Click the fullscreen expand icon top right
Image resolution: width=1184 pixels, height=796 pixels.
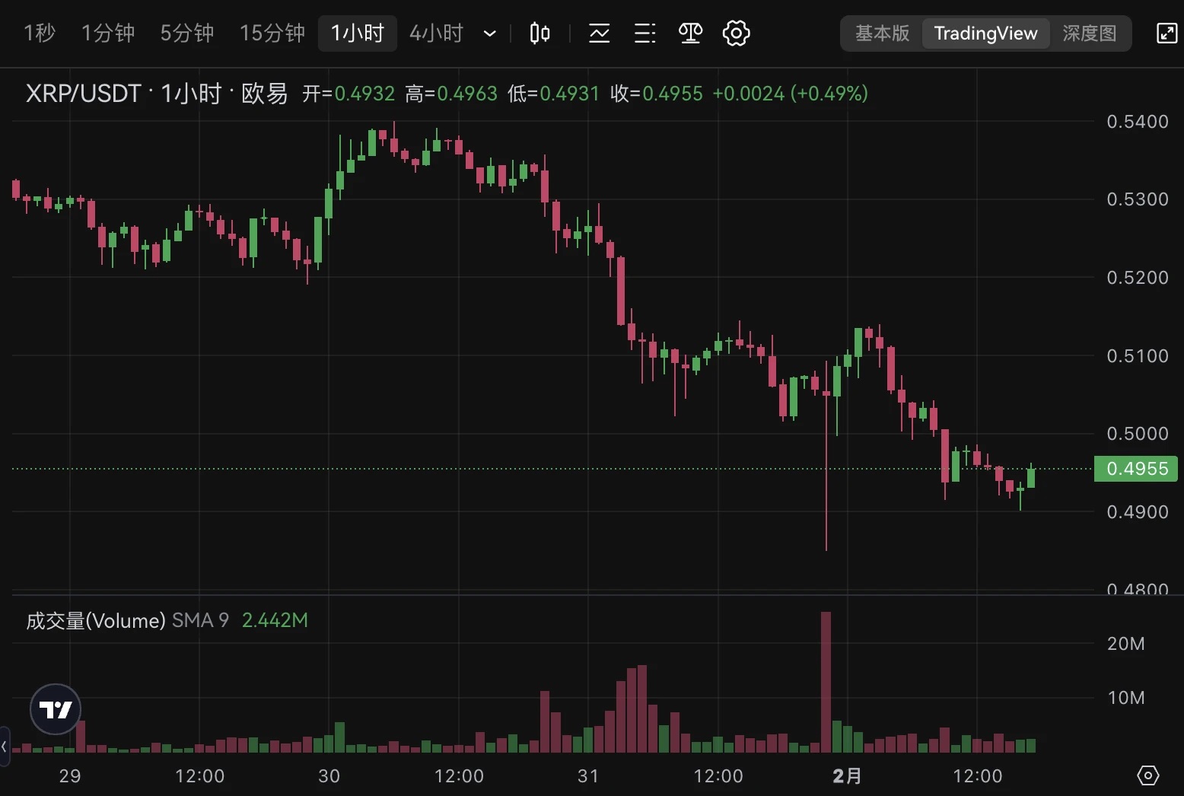pos(1166,33)
